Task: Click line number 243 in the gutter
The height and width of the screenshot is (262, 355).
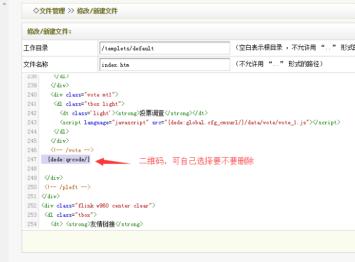Action: tap(32, 122)
